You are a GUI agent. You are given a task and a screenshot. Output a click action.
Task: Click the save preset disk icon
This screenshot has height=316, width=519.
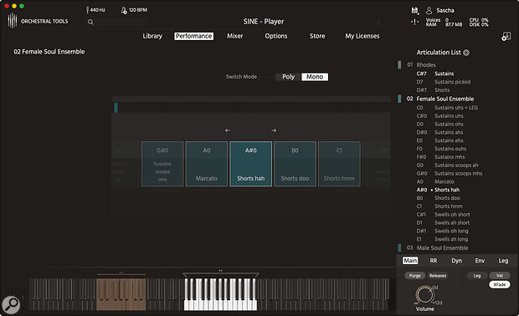coord(414,11)
